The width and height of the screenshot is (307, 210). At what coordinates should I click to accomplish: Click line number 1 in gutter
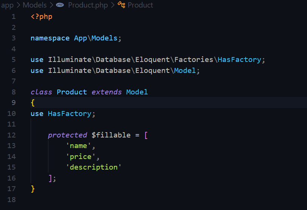14,17
